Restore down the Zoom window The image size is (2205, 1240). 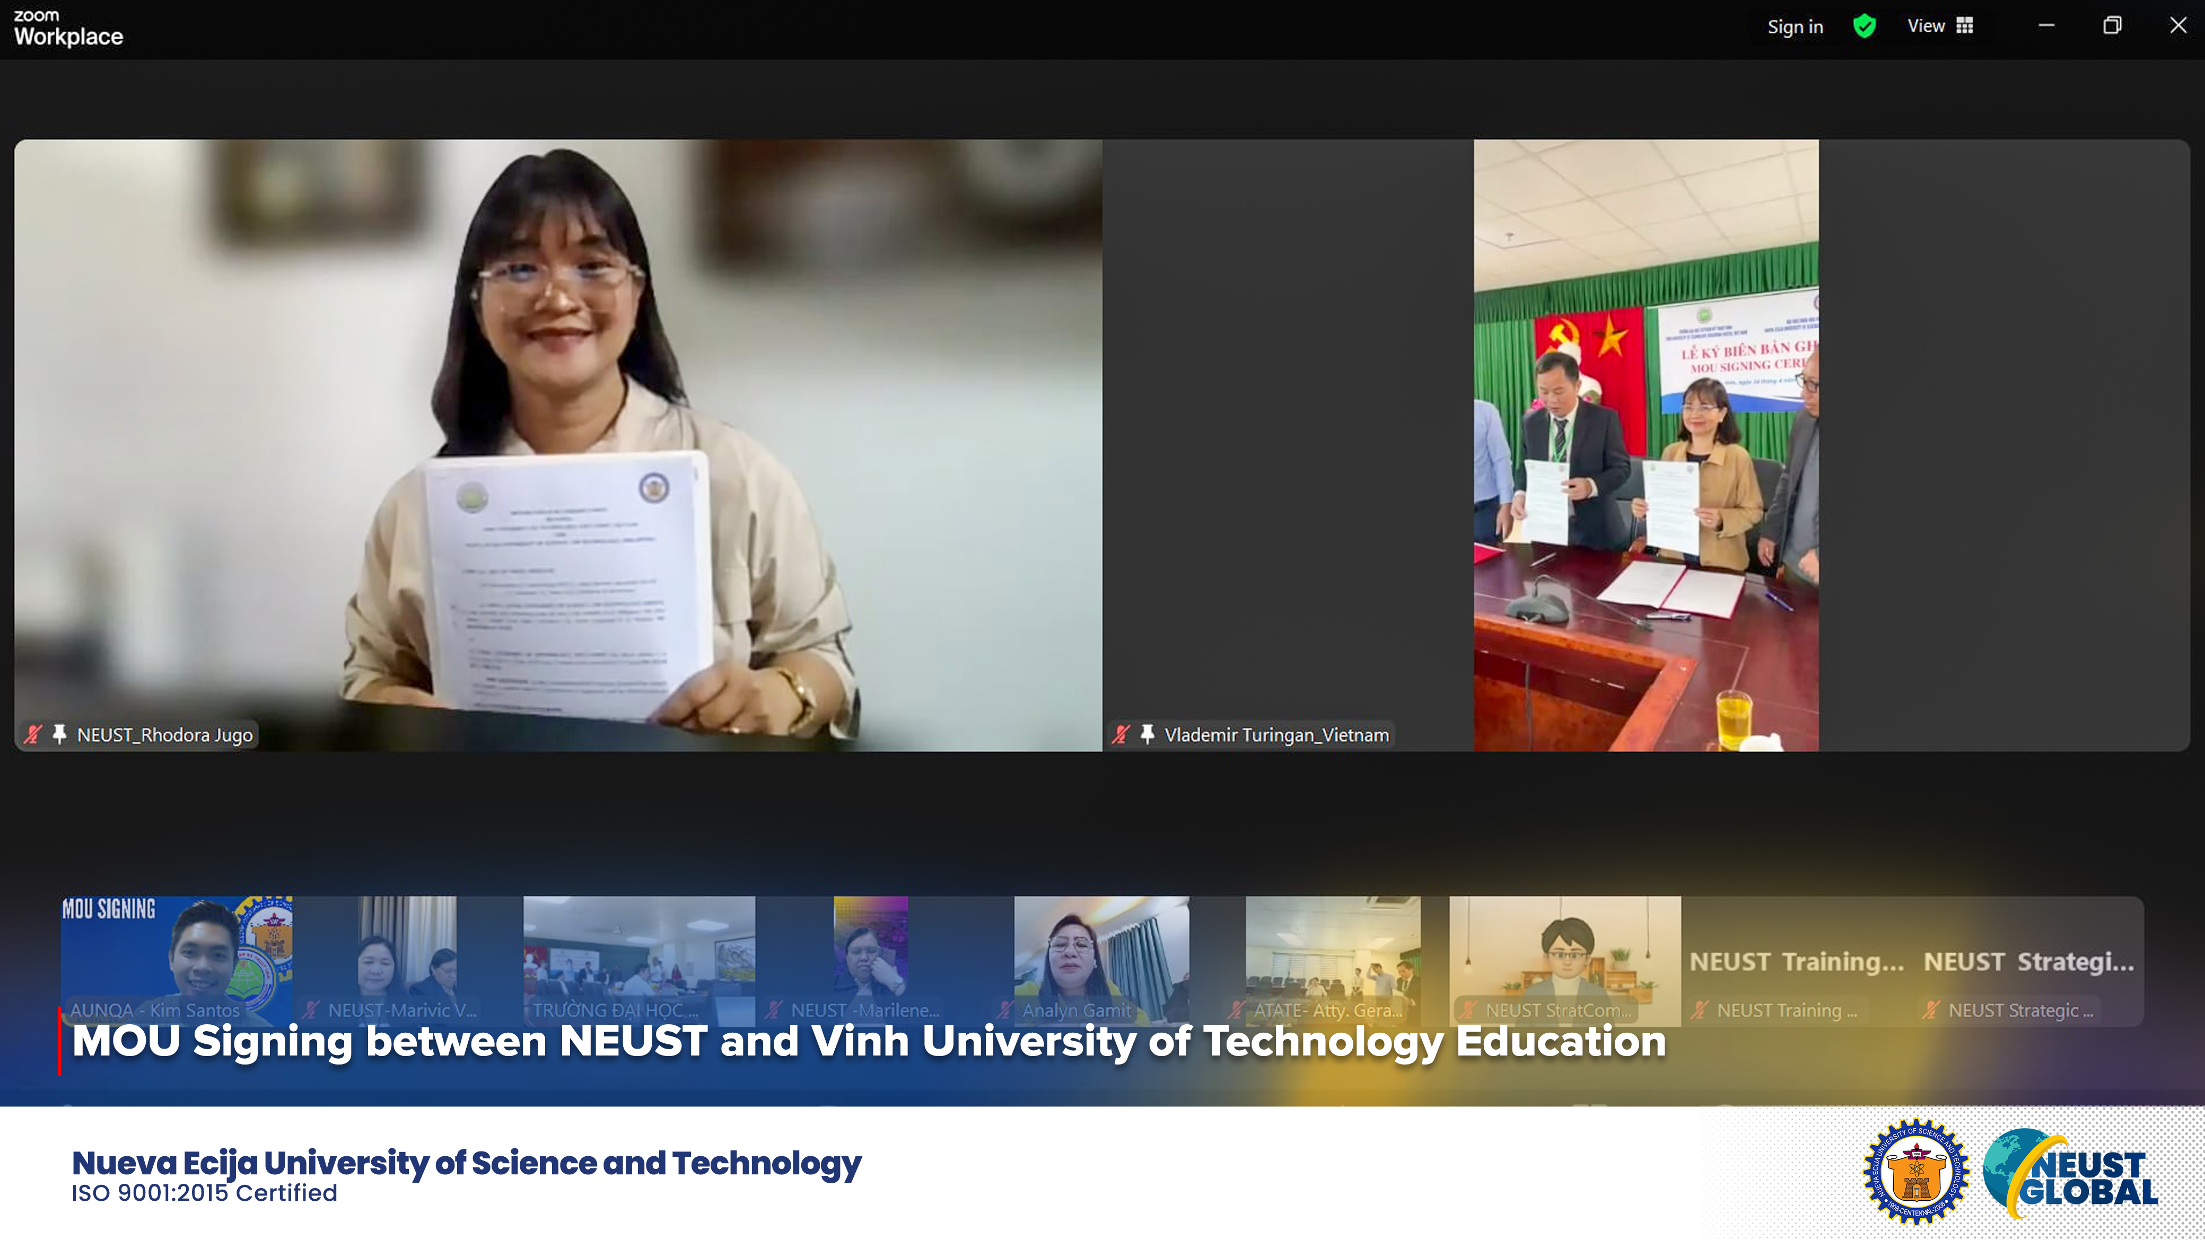pos(2112,25)
